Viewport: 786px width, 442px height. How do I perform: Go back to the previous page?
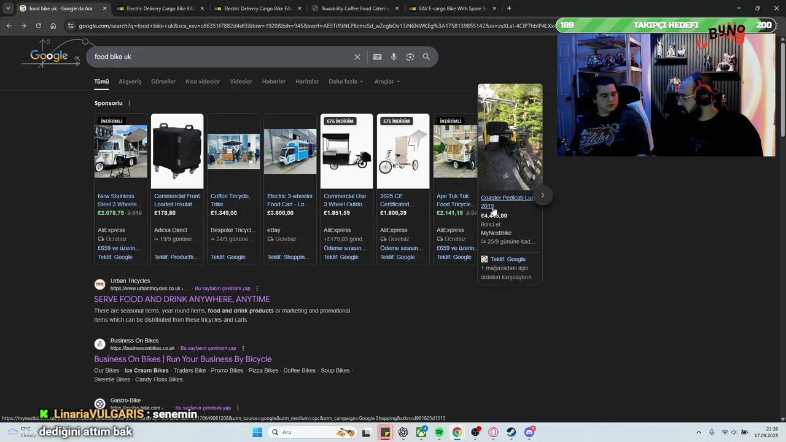pyautogui.click(x=9, y=26)
